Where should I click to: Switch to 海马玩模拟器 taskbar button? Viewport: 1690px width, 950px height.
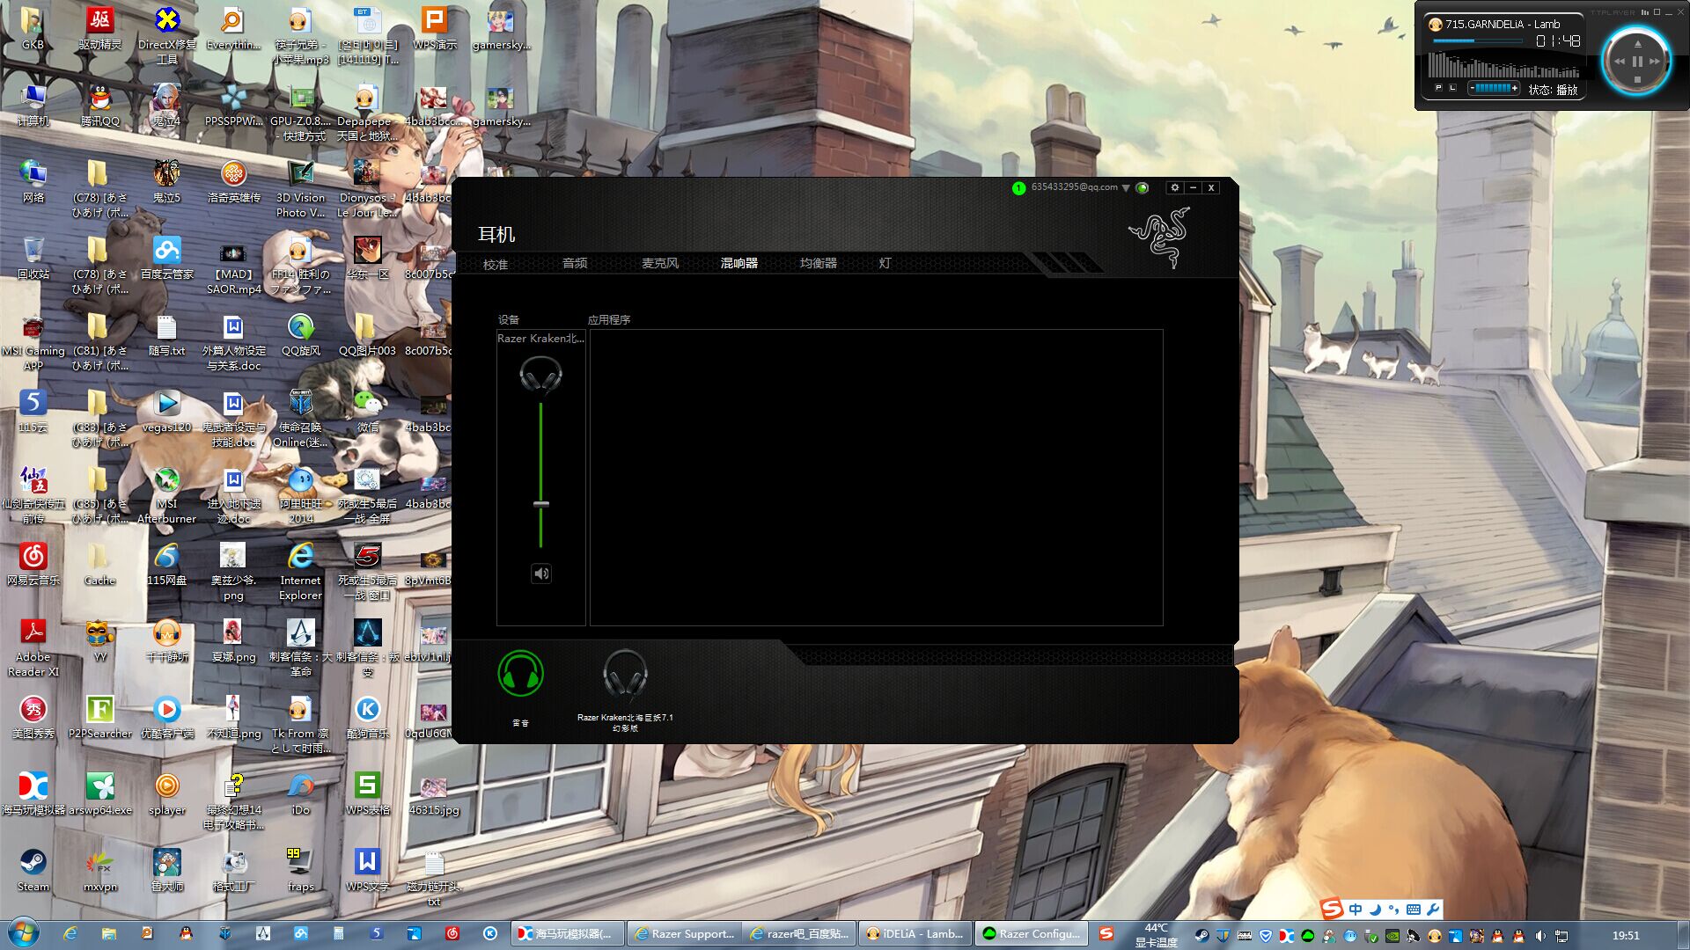click(569, 933)
